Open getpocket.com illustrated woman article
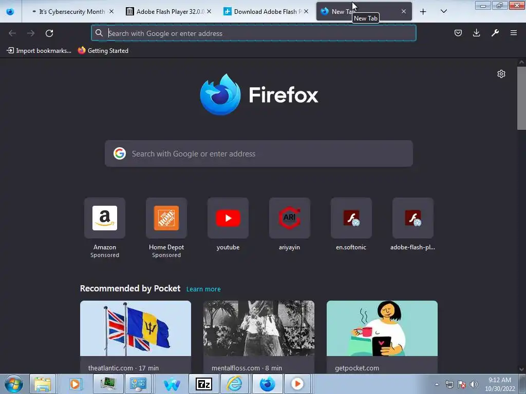 (382, 328)
